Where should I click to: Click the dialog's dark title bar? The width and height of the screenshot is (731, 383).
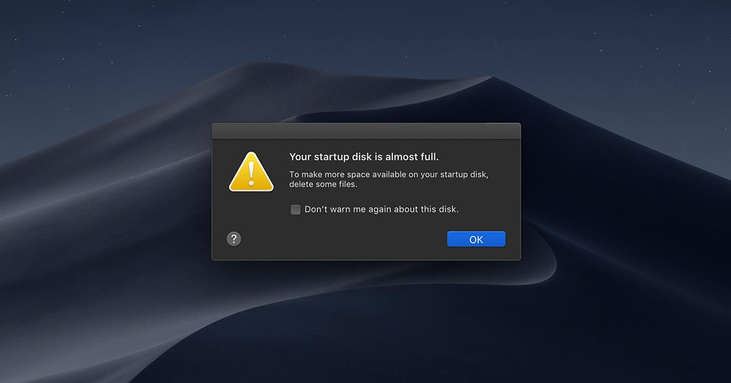[x=366, y=131]
